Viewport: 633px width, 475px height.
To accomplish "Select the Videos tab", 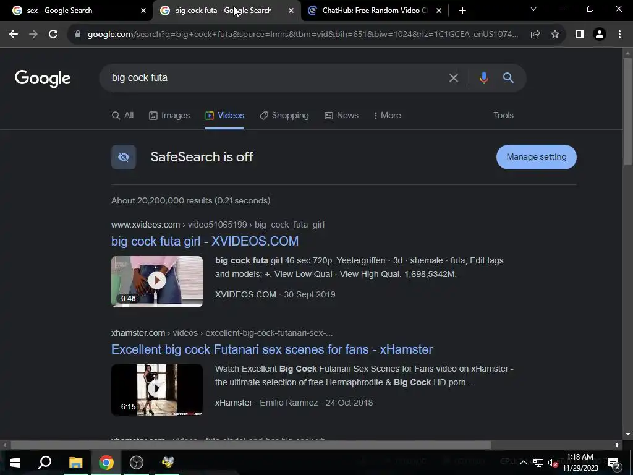I will pyautogui.click(x=224, y=116).
